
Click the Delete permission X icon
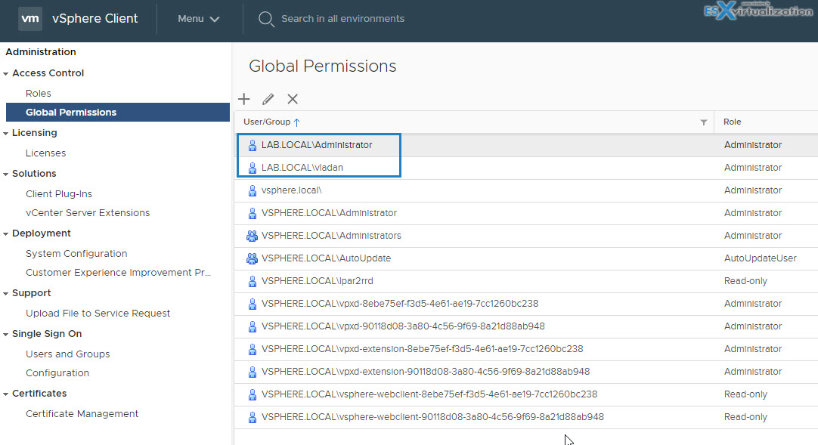293,99
